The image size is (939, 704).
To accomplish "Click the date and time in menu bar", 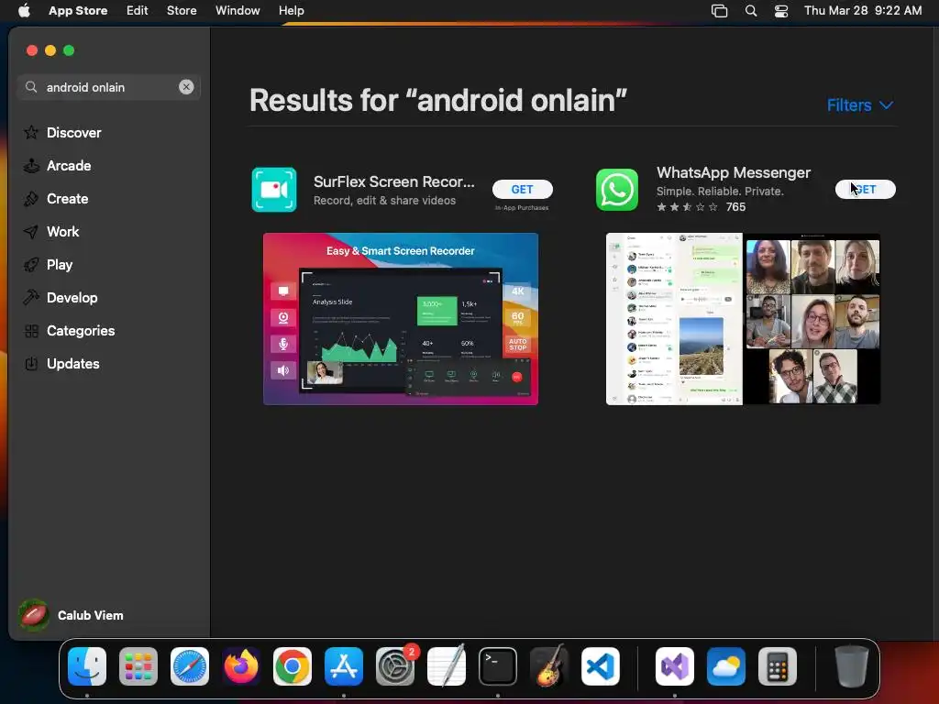I will pos(863,10).
